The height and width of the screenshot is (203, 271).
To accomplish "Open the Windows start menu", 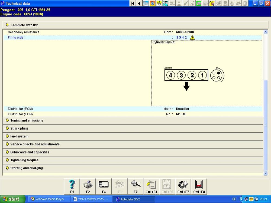I will [13, 199].
